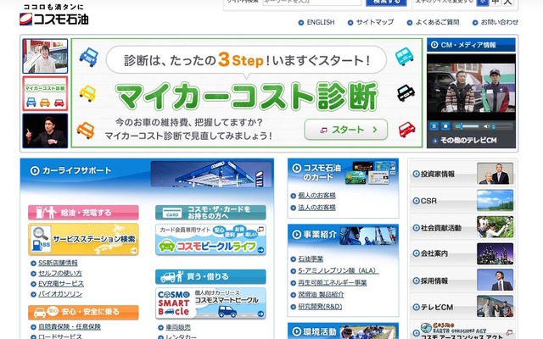Viewport: 543px width, 339px height.
Task: Open 石油事業 link
Action: (x=311, y=258)
